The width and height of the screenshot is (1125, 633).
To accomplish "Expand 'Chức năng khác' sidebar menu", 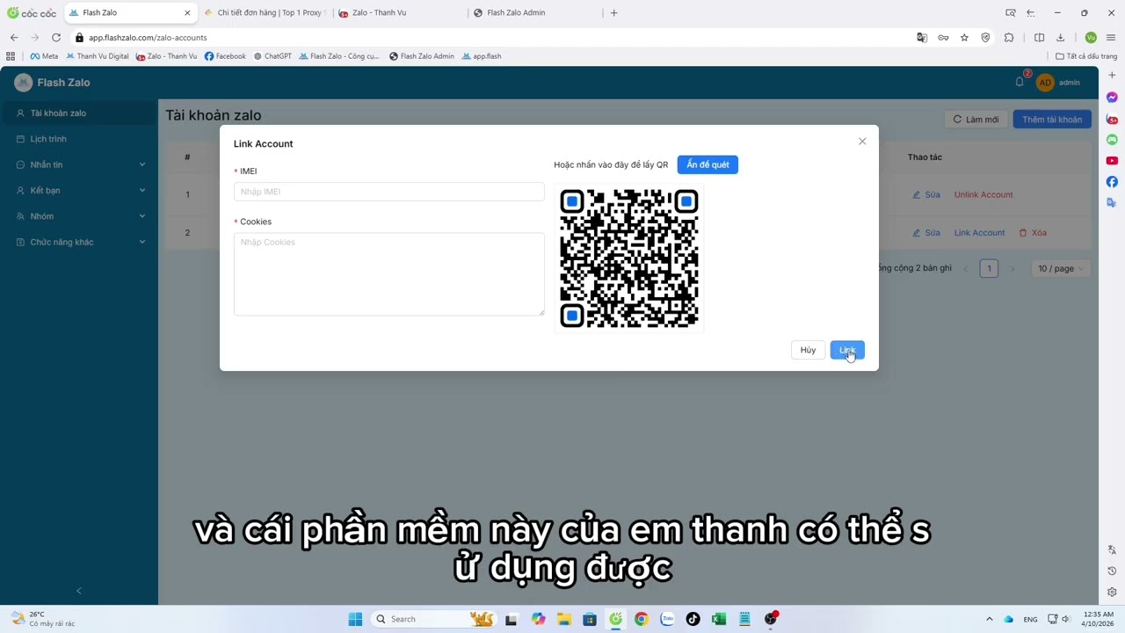I will [x=79, y=242].
